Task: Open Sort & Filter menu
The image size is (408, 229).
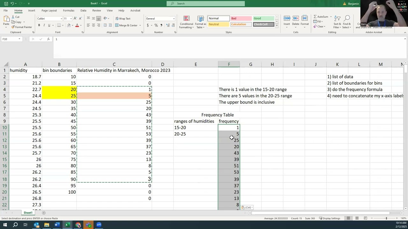Action: (x=337, y=22)
